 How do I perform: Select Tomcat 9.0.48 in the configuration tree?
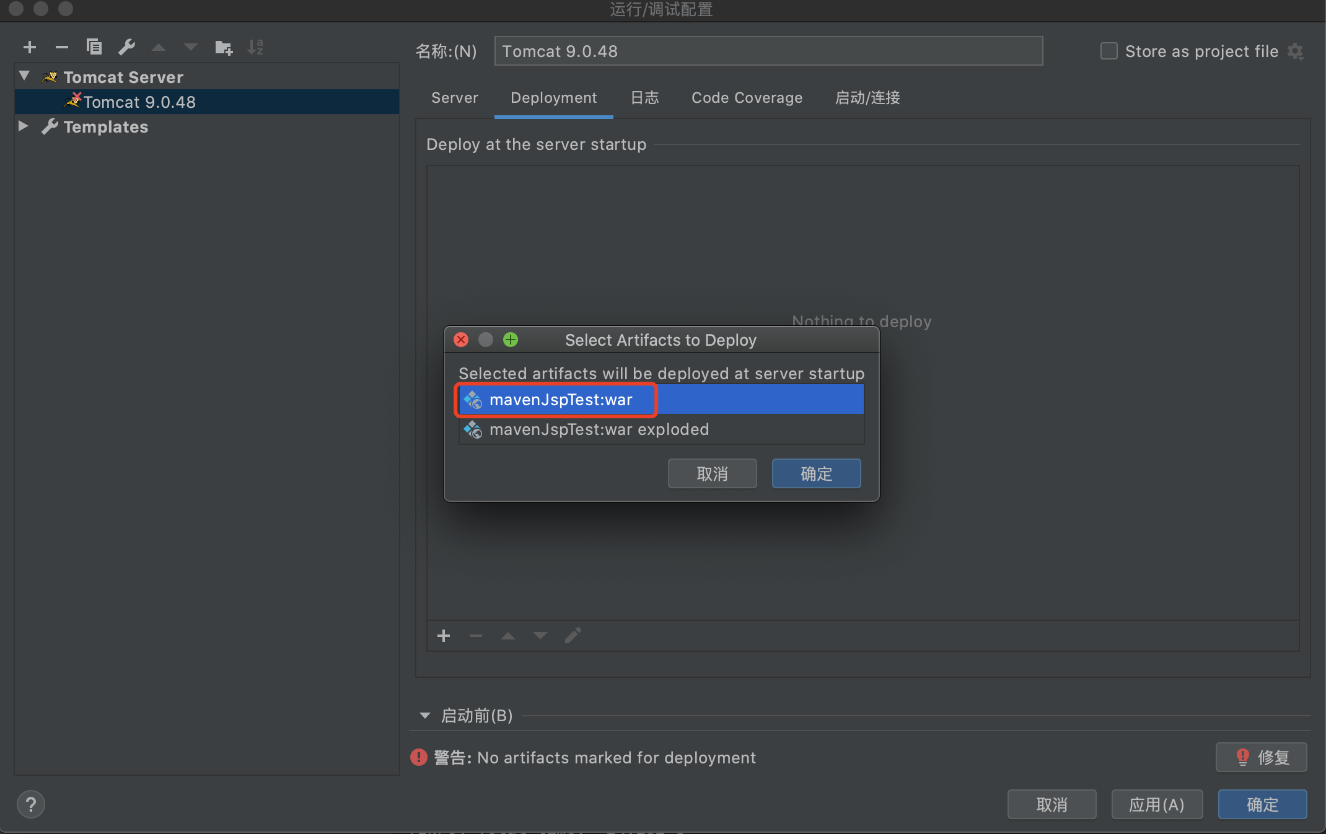[207, 102]
